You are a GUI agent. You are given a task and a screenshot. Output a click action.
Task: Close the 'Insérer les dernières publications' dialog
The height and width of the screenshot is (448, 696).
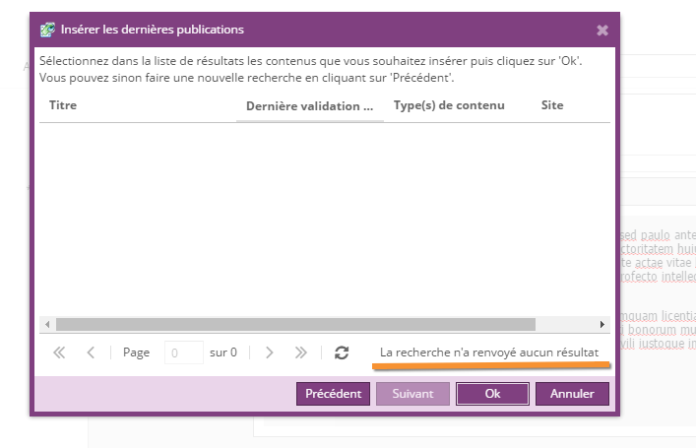pos(602,31)
